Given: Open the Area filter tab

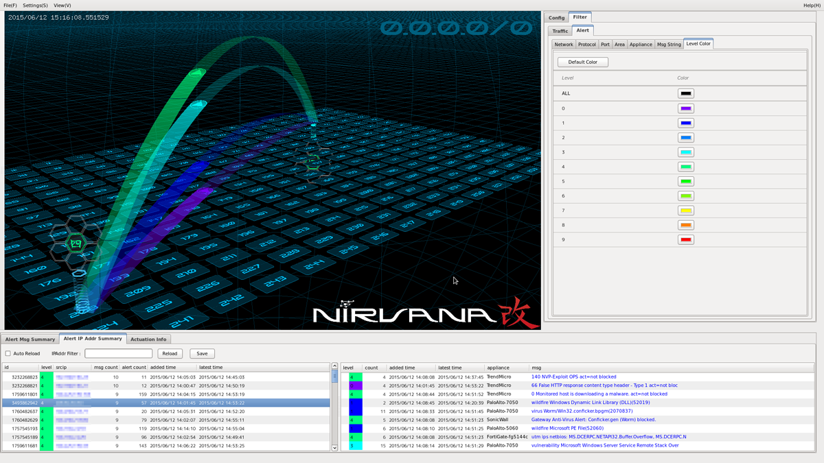Looking at the screenshot, I should coord(619,45).
